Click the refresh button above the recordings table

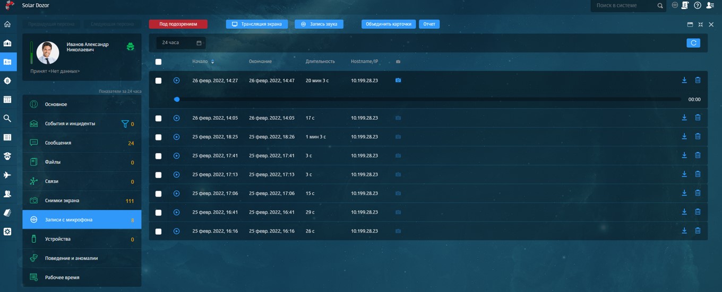pyautogui.click(x=693, y=43)
